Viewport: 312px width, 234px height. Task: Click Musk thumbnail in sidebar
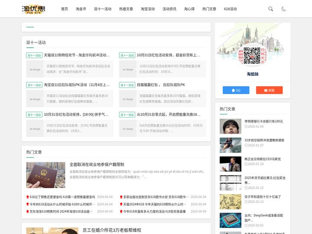(231, 164)
